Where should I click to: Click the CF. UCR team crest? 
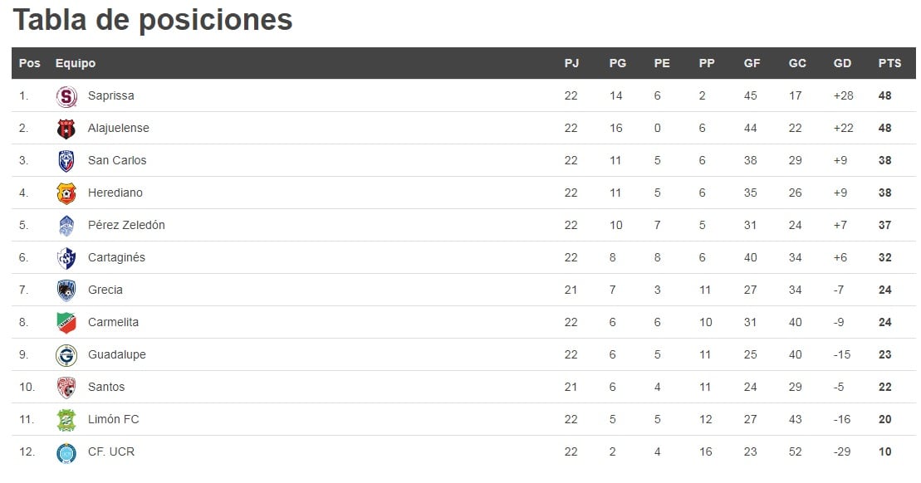[x=66, y=452]
